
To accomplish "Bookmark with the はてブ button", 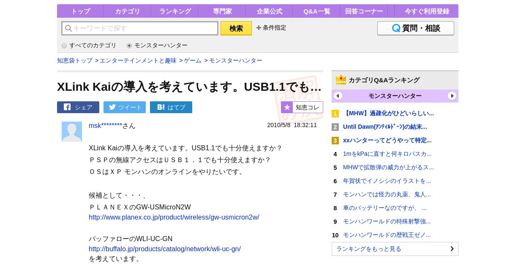I will [171, 107].
